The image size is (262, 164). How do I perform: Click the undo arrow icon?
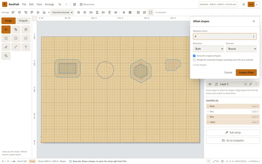[60, 4]
